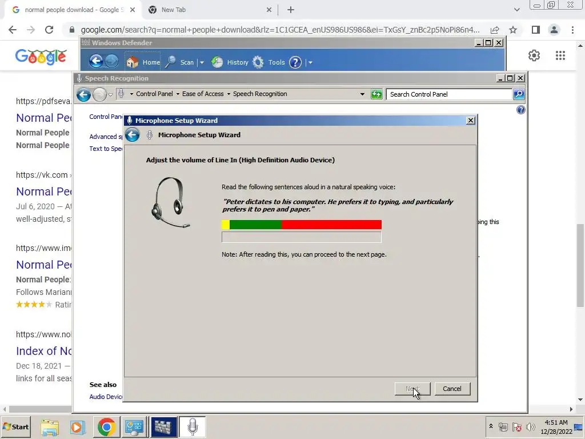This screenshot has width=585, height=439.
Task: Open Chrome profile icon
Action: click(554, 30)
